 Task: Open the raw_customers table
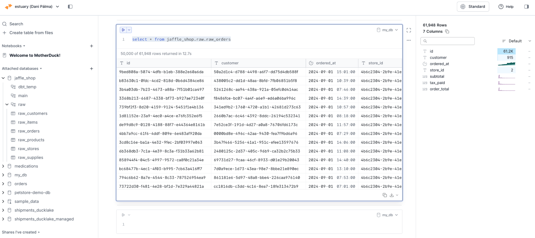pos(32,113)
